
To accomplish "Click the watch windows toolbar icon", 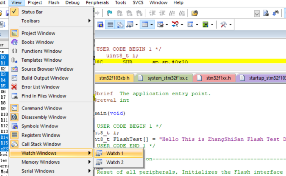I will [130, 24].
